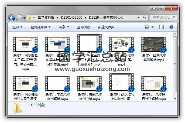185x123 pixels.
Task: Open the Help icon
Action: click(171, 27)
